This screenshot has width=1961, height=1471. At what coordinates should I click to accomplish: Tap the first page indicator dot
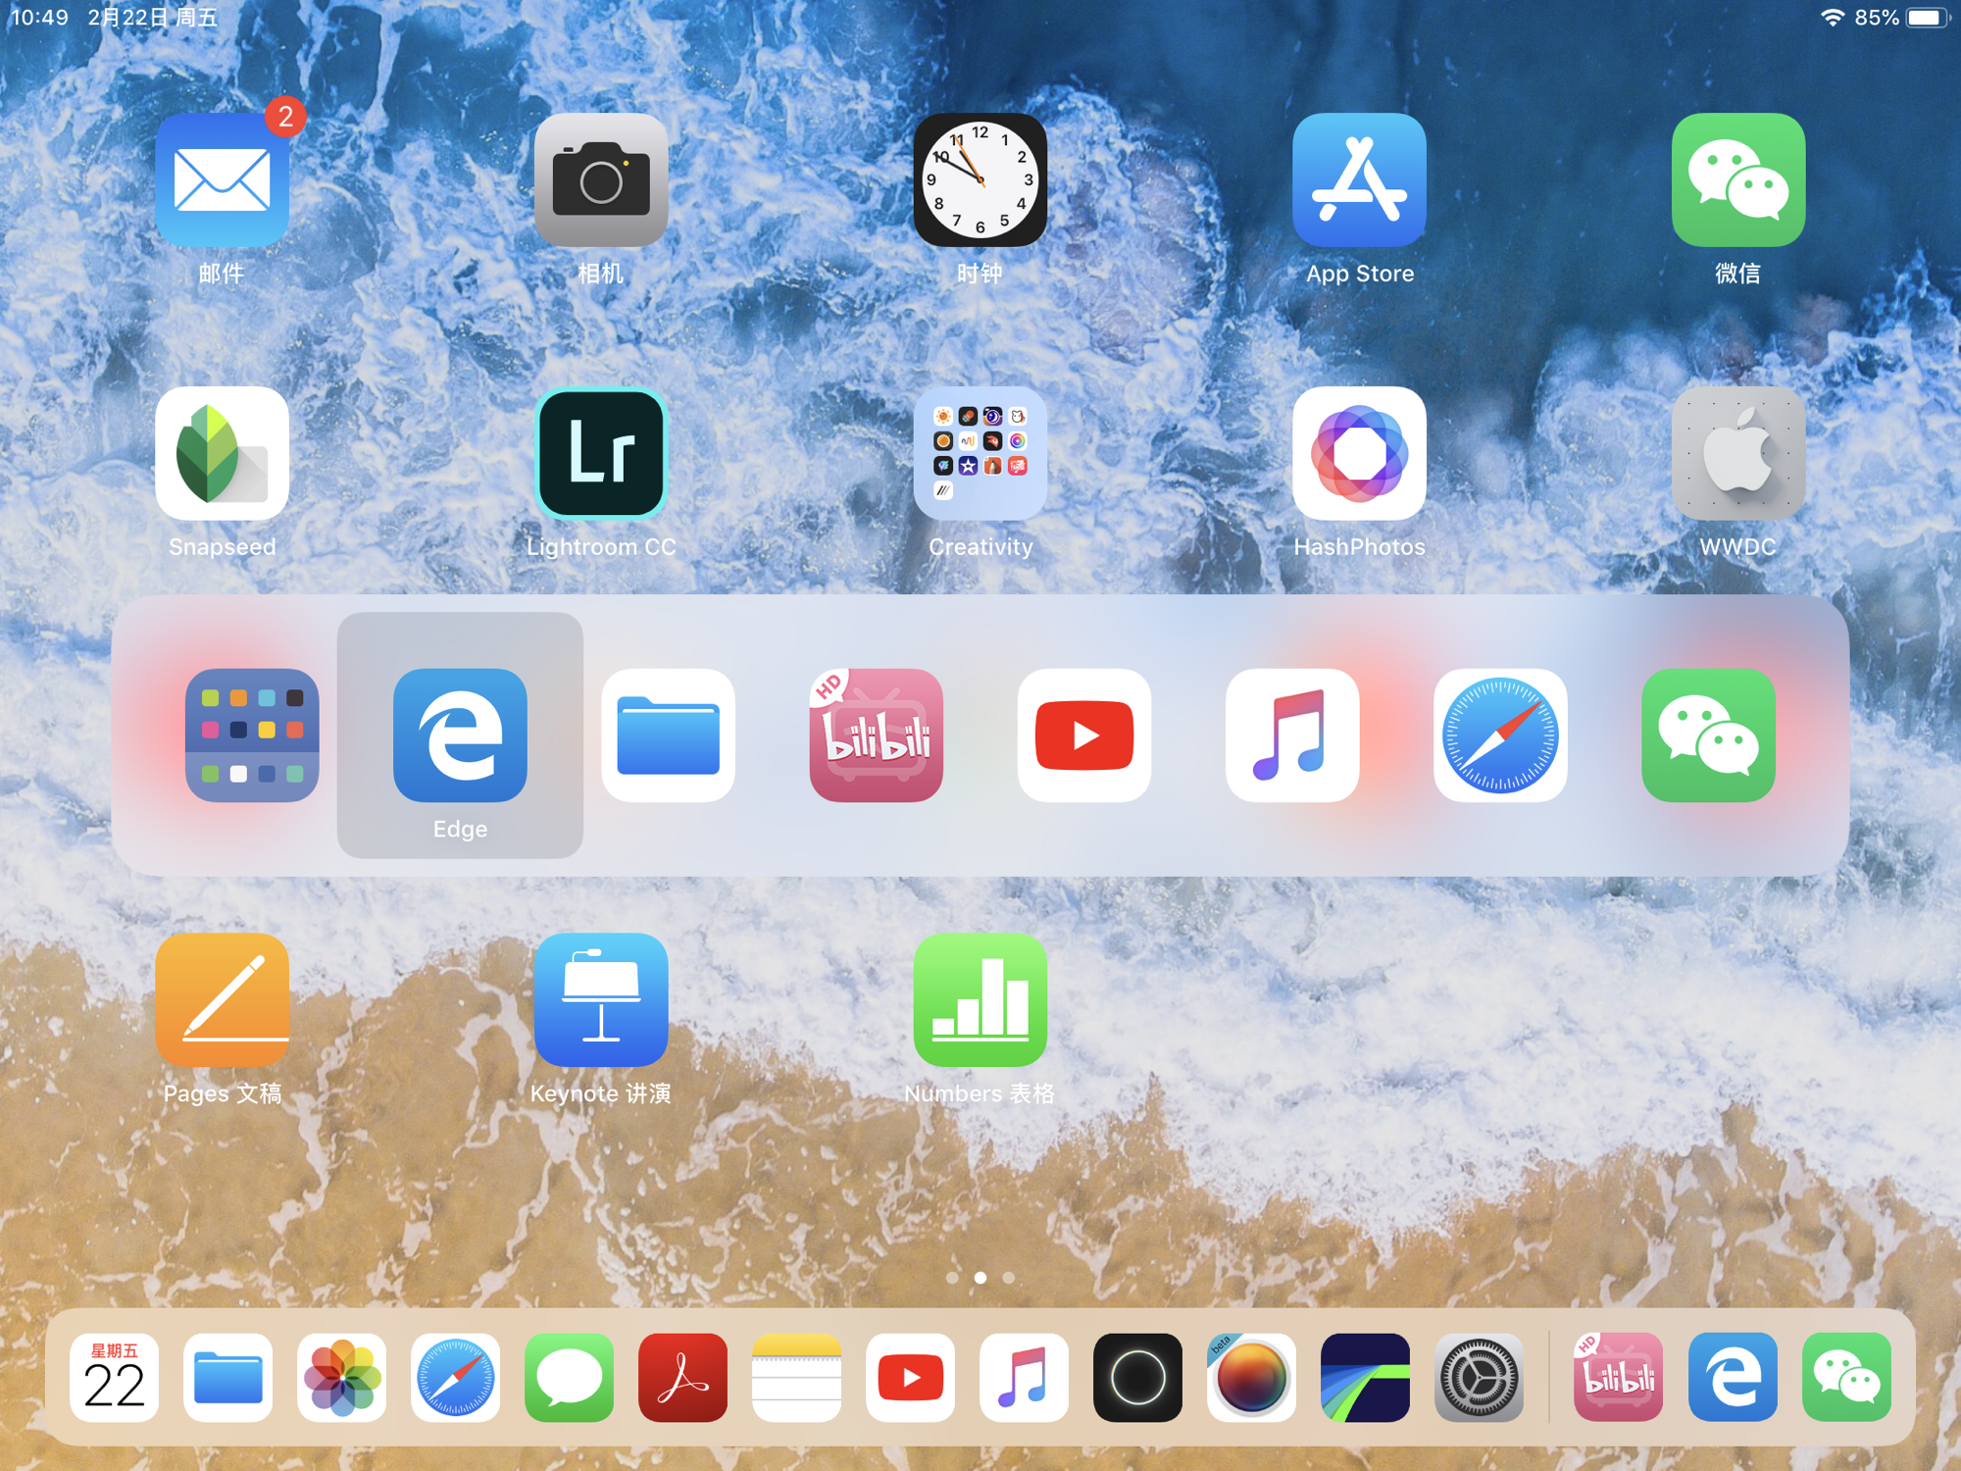point(952,1278)
